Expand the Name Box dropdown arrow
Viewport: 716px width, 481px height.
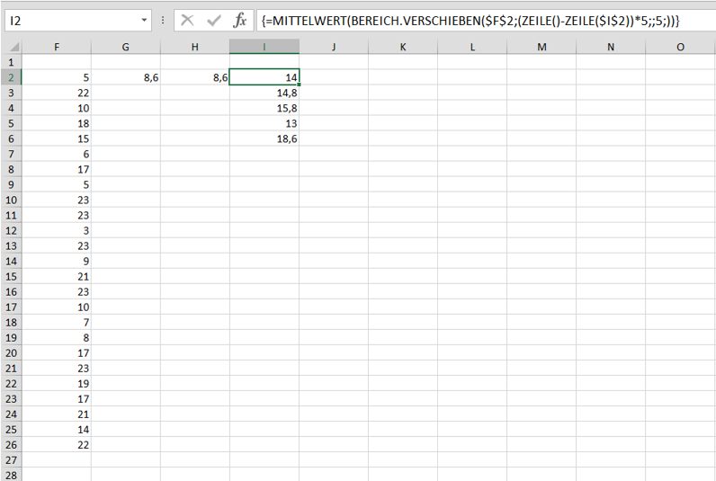click(x=144, y=21)
